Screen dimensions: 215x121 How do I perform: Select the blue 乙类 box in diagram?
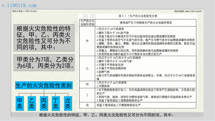pos(32,103)
